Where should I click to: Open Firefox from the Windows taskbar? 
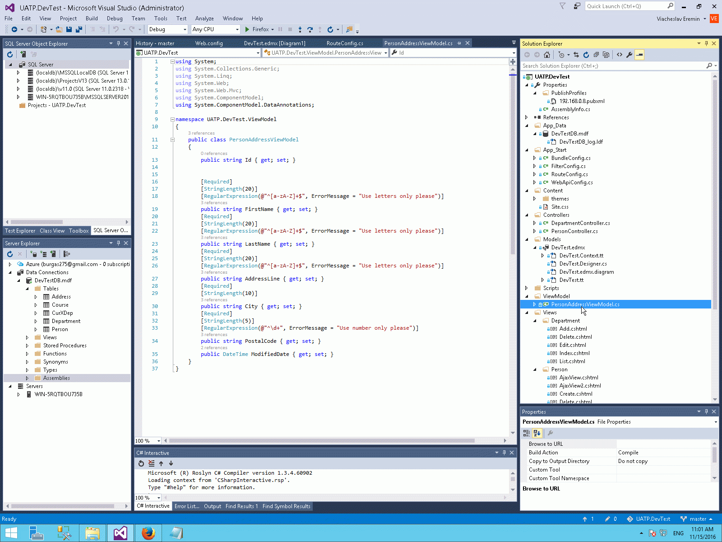(148, 533)
